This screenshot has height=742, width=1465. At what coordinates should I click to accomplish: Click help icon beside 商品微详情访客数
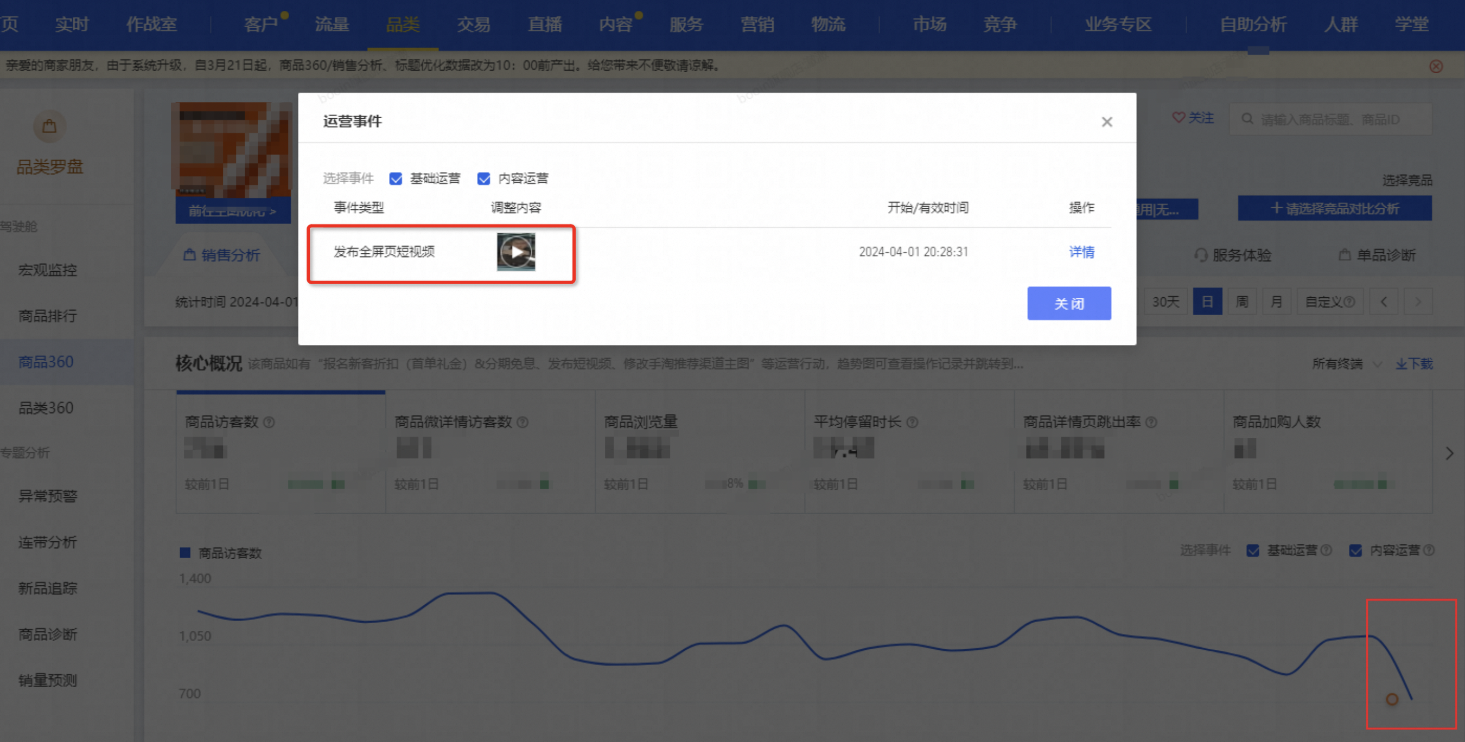tap(523, 422)
